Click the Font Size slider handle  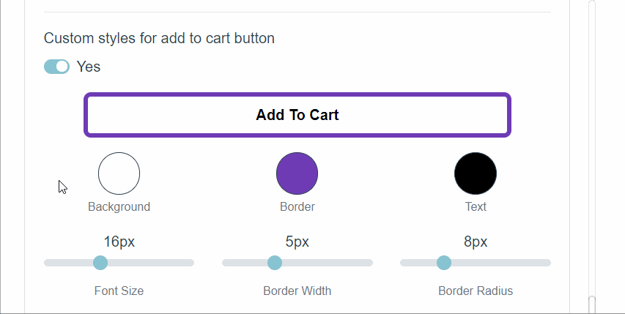[100, 263]
